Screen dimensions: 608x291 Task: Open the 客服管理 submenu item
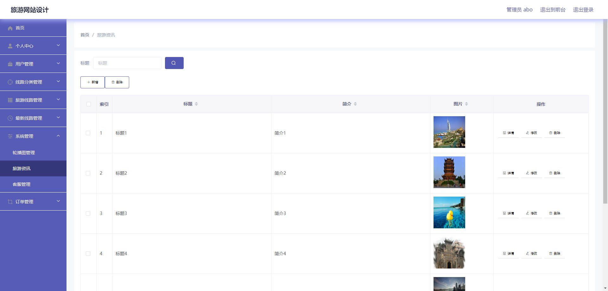point(33,184)
